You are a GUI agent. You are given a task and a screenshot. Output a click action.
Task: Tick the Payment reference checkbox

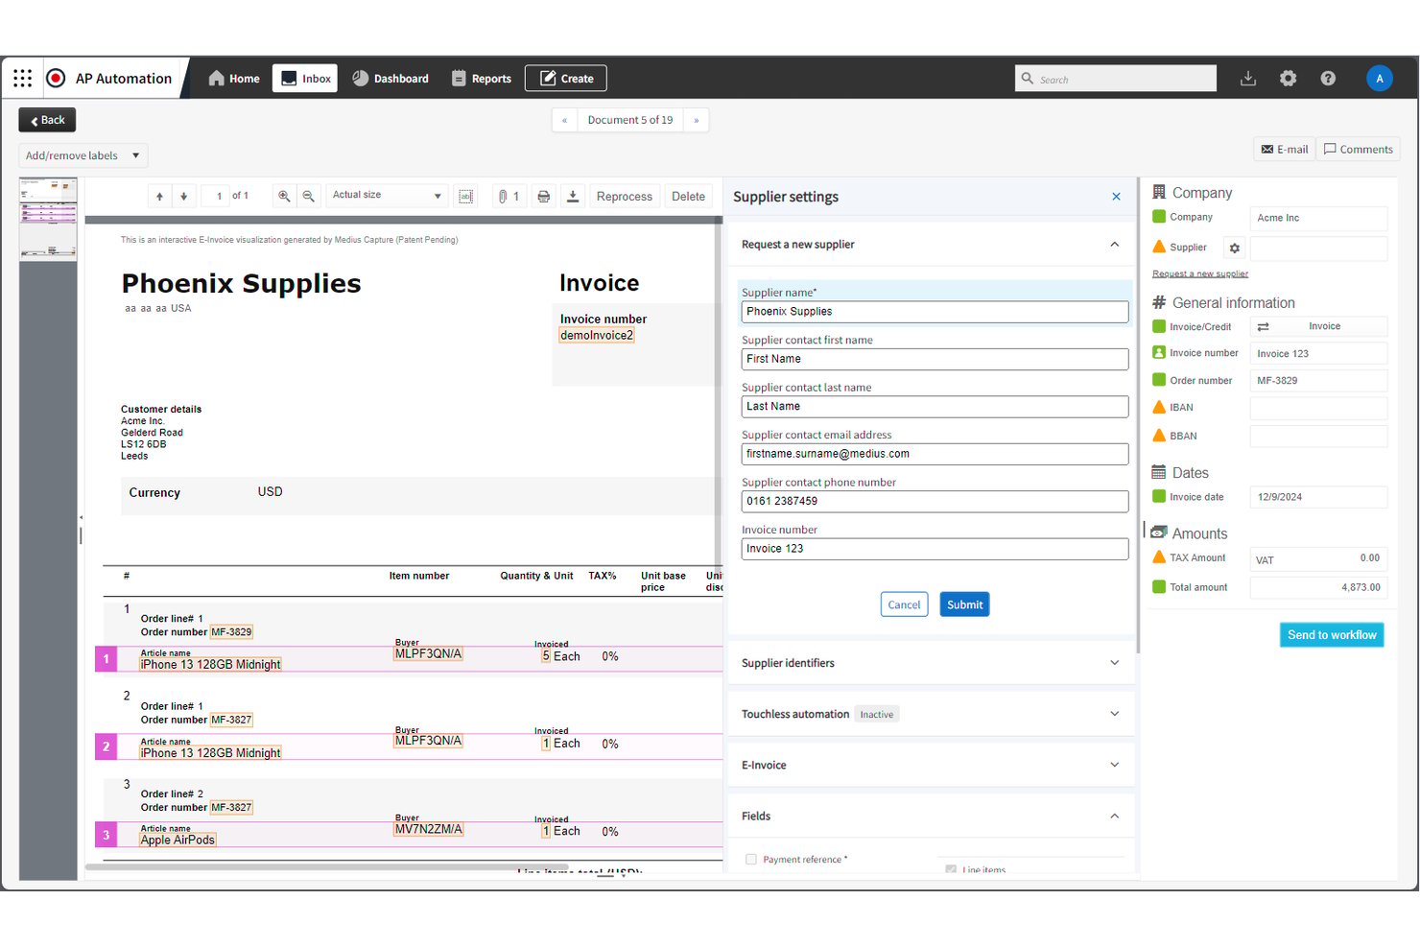pyautogui.click(x=751, y=860)
